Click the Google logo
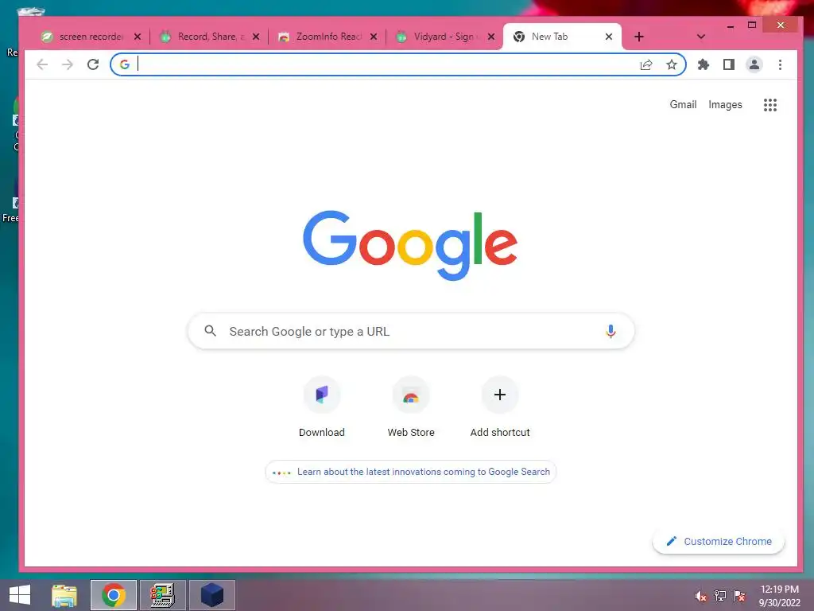The image size is (814, 611). (x=410, y=245)
